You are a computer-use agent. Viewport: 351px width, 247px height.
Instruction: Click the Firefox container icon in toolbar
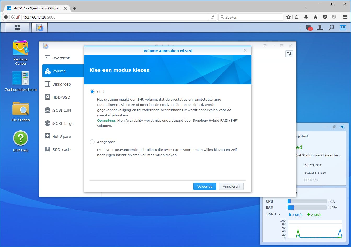[334, 17]
